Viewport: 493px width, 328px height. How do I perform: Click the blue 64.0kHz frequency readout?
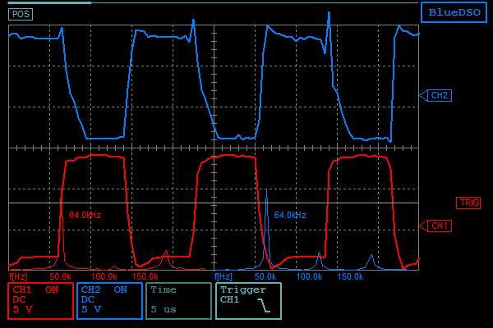(290, 215)
